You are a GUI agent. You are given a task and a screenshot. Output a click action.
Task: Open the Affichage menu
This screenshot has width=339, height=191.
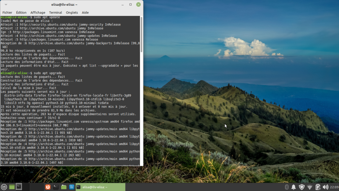point(38,13)
